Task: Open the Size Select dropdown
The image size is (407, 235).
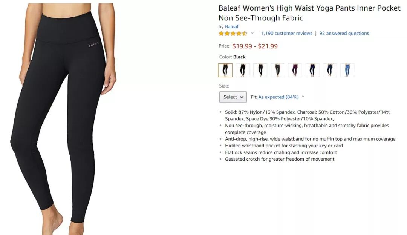Action: click(233, 97)
